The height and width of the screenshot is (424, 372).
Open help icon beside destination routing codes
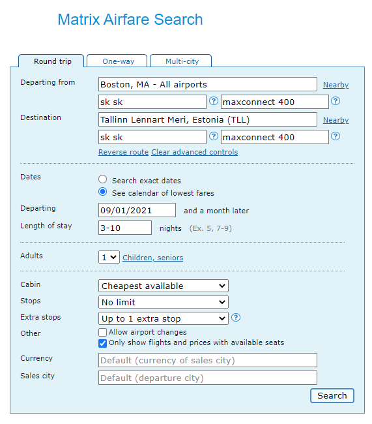214,136
